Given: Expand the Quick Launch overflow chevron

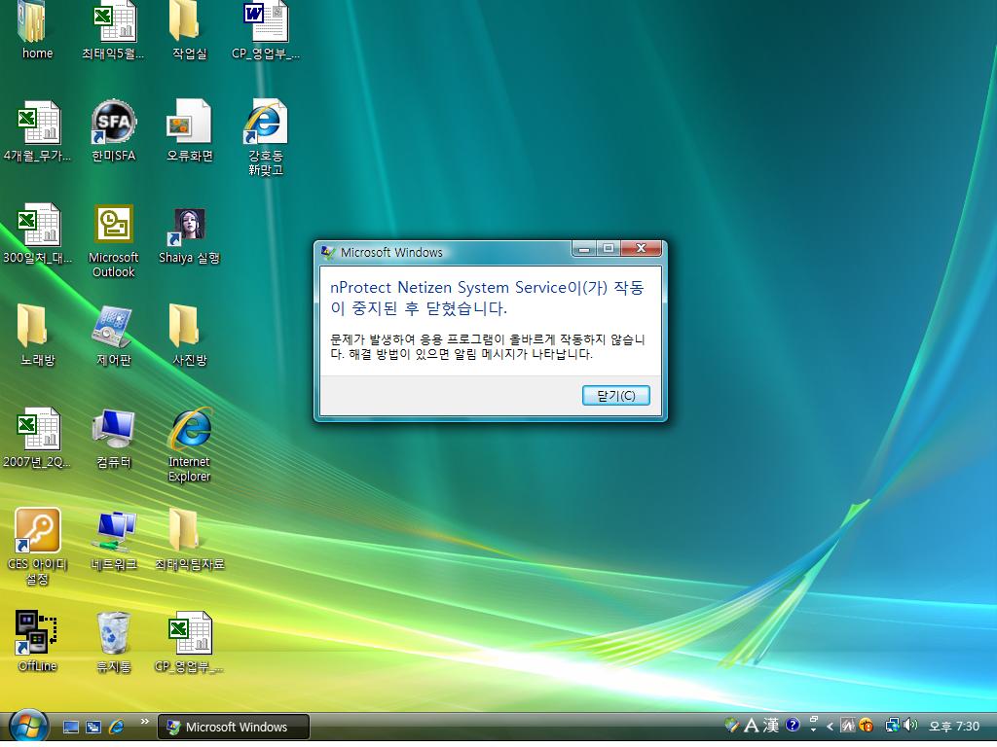Looking at the screenshot, I should click(x=144, y=721).
